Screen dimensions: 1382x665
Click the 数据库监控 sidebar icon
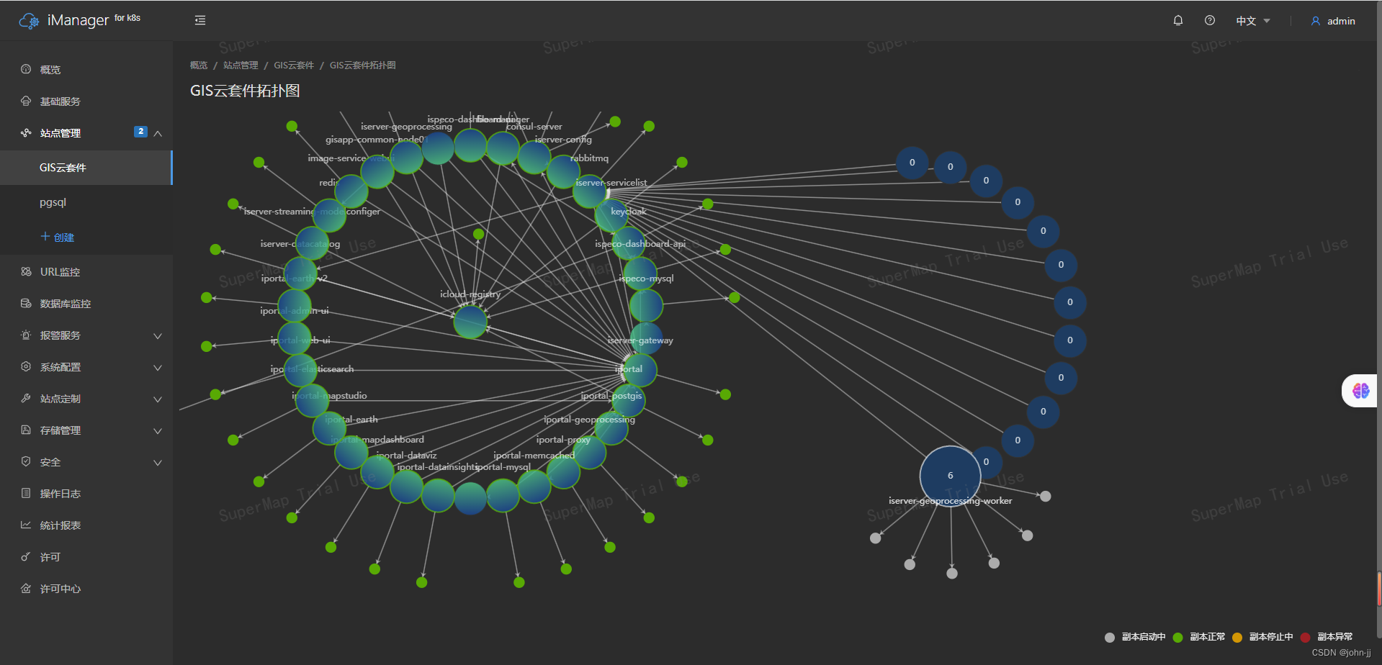pos(26,303)
